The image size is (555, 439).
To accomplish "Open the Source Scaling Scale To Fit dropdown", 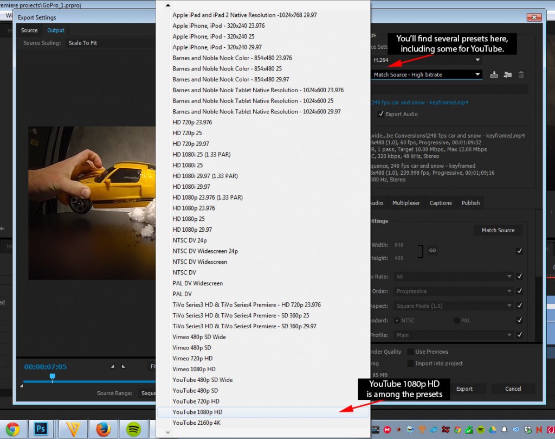I will (x=108, y=43).
